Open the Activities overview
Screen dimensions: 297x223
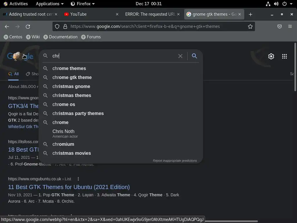pos(16,4)
